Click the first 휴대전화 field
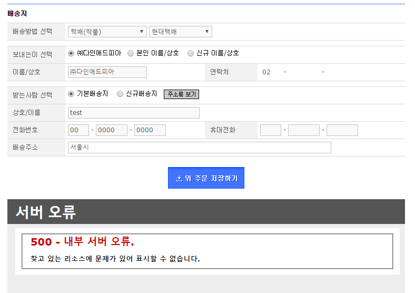415x293 pixels. (x=271, y=130)
